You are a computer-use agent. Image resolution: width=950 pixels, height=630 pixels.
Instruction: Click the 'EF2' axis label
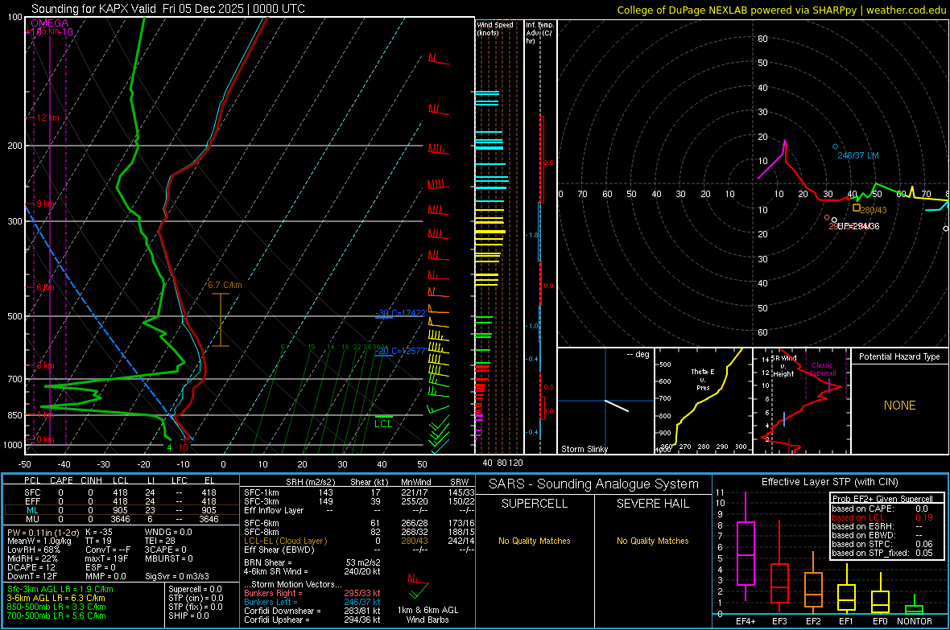(813, 621)
